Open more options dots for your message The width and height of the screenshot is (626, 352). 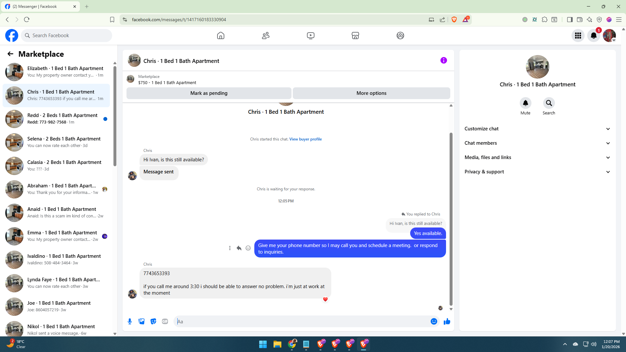[230, 248]
